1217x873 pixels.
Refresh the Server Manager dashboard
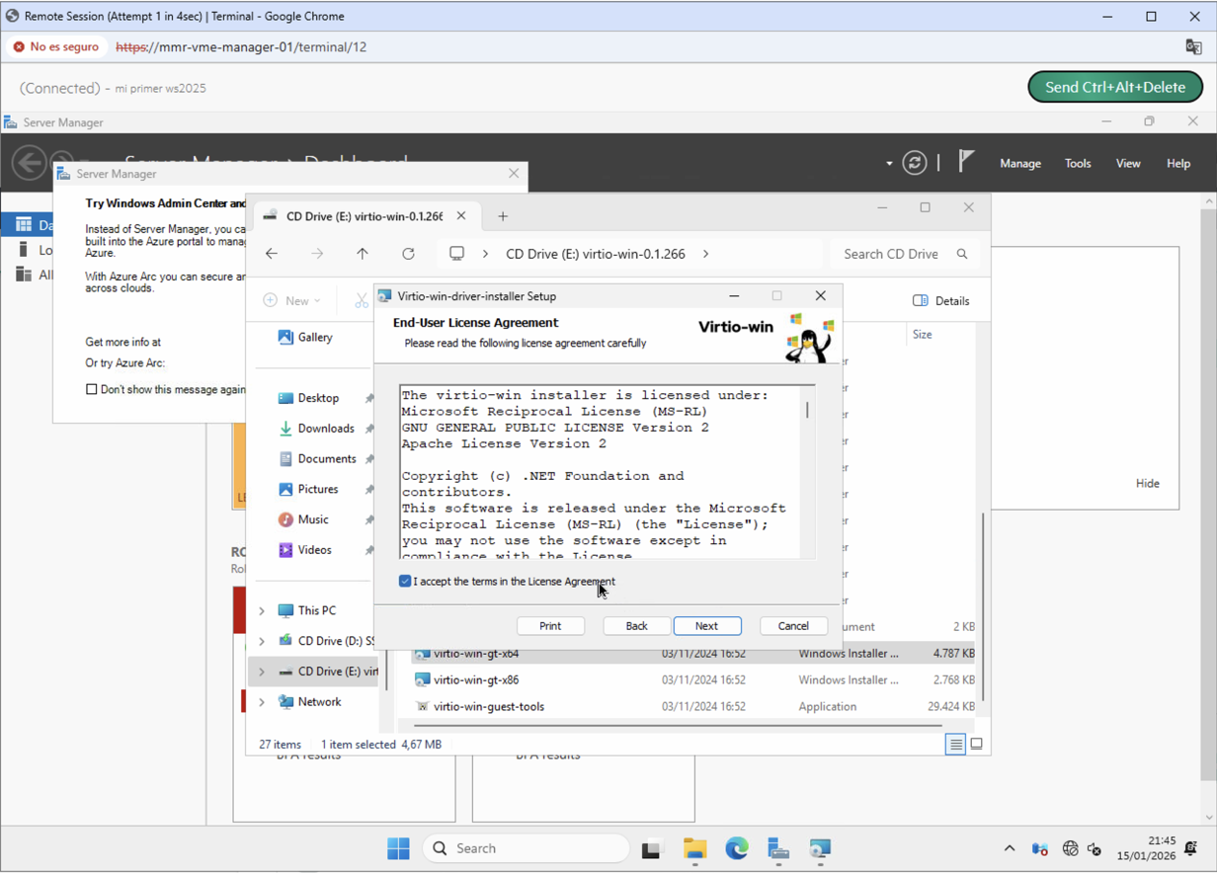[x=915, y=163]
